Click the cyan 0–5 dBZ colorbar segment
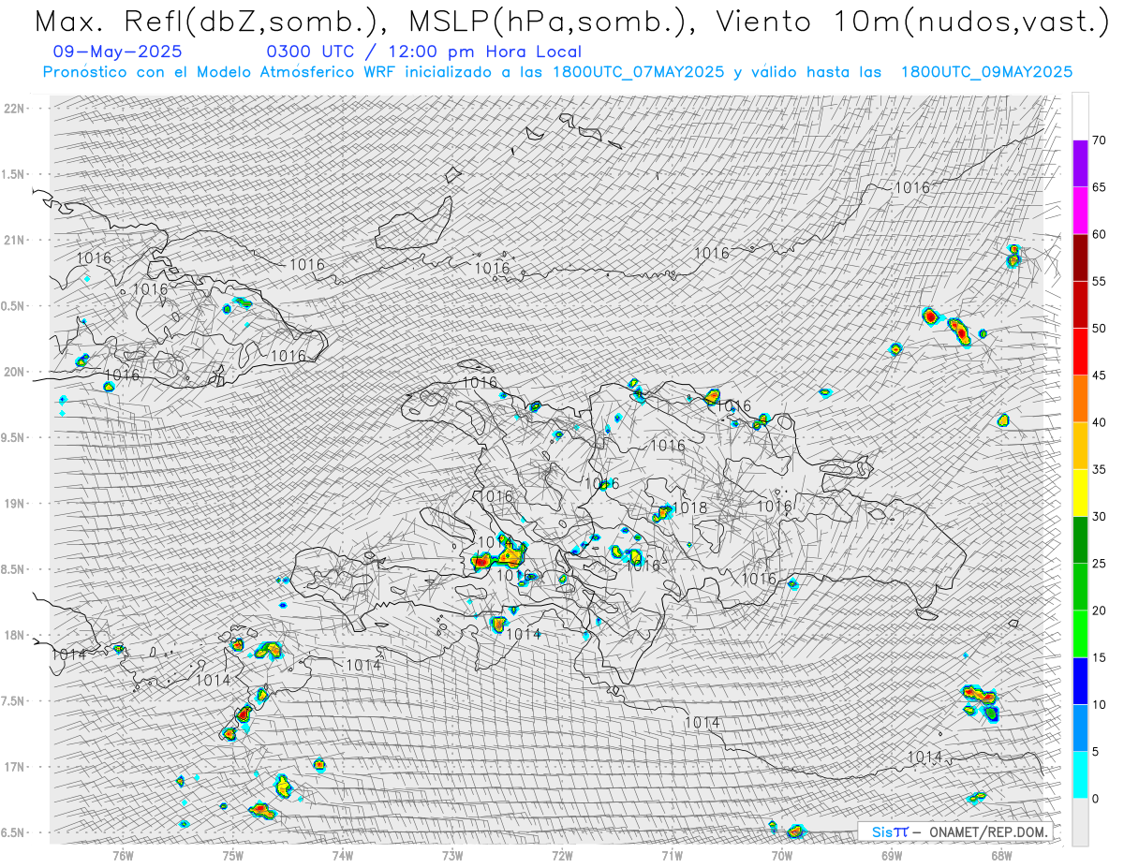This screenshot has height=868, width=1124. (1080, 775)
